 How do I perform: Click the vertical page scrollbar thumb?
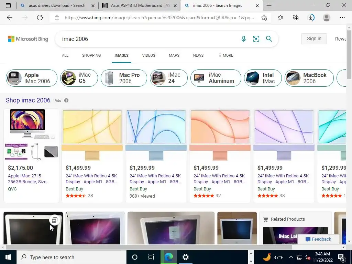(x=349, y=55)
